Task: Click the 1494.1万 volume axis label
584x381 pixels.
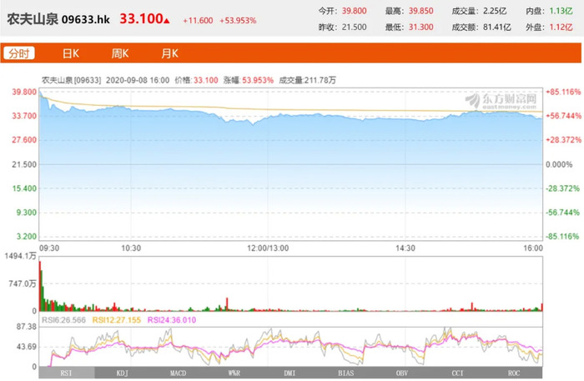Action: (21, 256)
